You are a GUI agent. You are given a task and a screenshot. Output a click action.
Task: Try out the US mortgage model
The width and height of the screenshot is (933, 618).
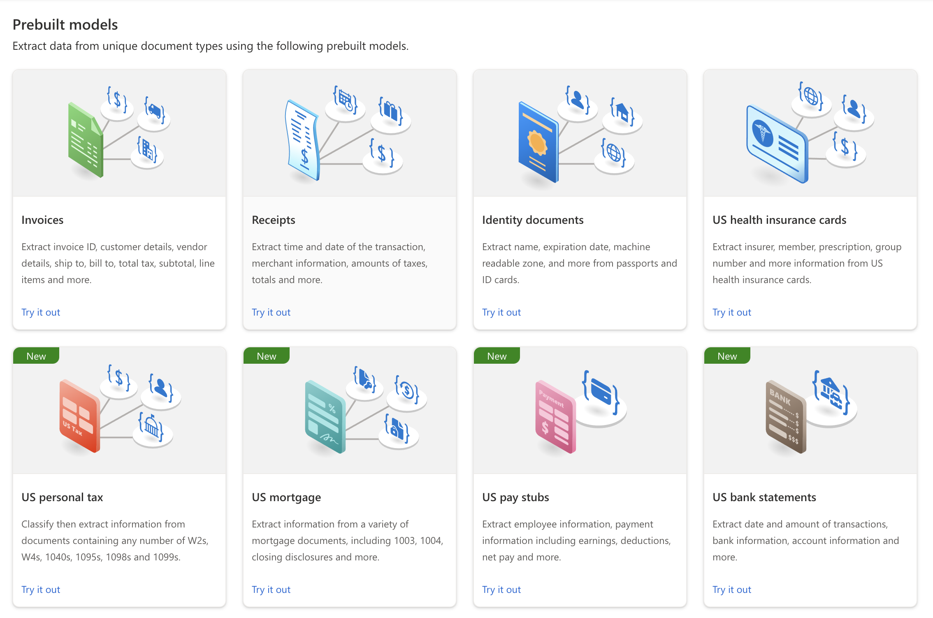pos(271,590)
